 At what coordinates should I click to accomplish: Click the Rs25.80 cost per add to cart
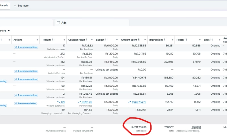pos(87,54)
